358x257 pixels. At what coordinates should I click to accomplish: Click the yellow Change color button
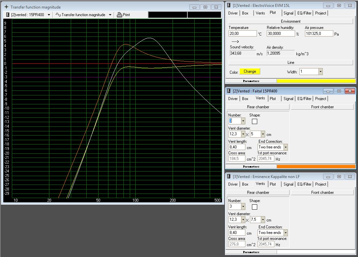click(250, 71)
